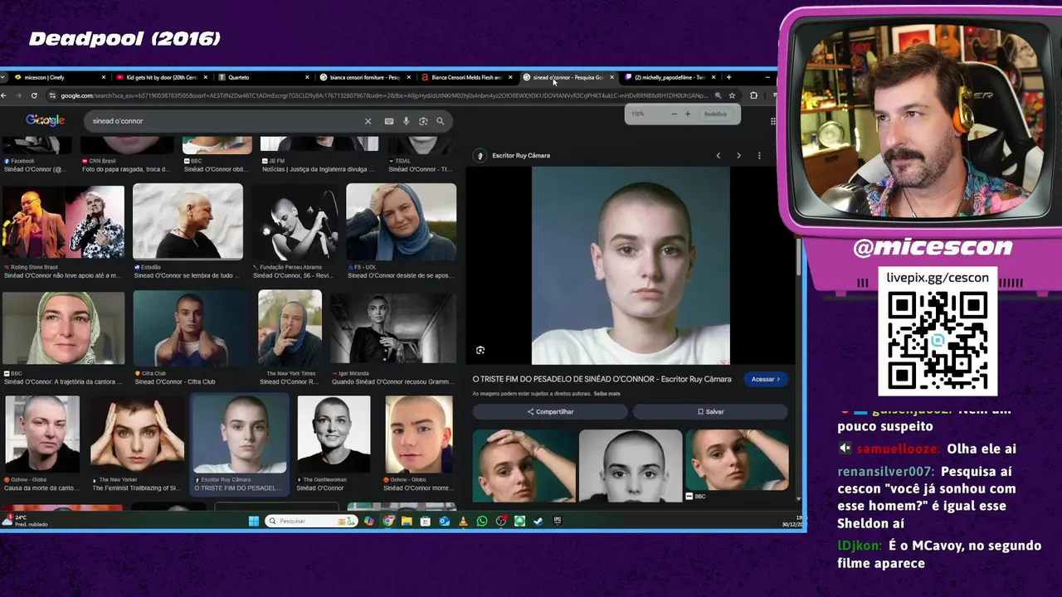Click the Chrome address bar URL
This screenshot has width=1062, height=597.
click(x=383, y=95)
